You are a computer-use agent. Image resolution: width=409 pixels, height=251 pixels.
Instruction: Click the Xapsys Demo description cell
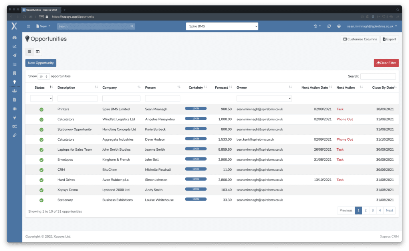[x=68, y=190]
